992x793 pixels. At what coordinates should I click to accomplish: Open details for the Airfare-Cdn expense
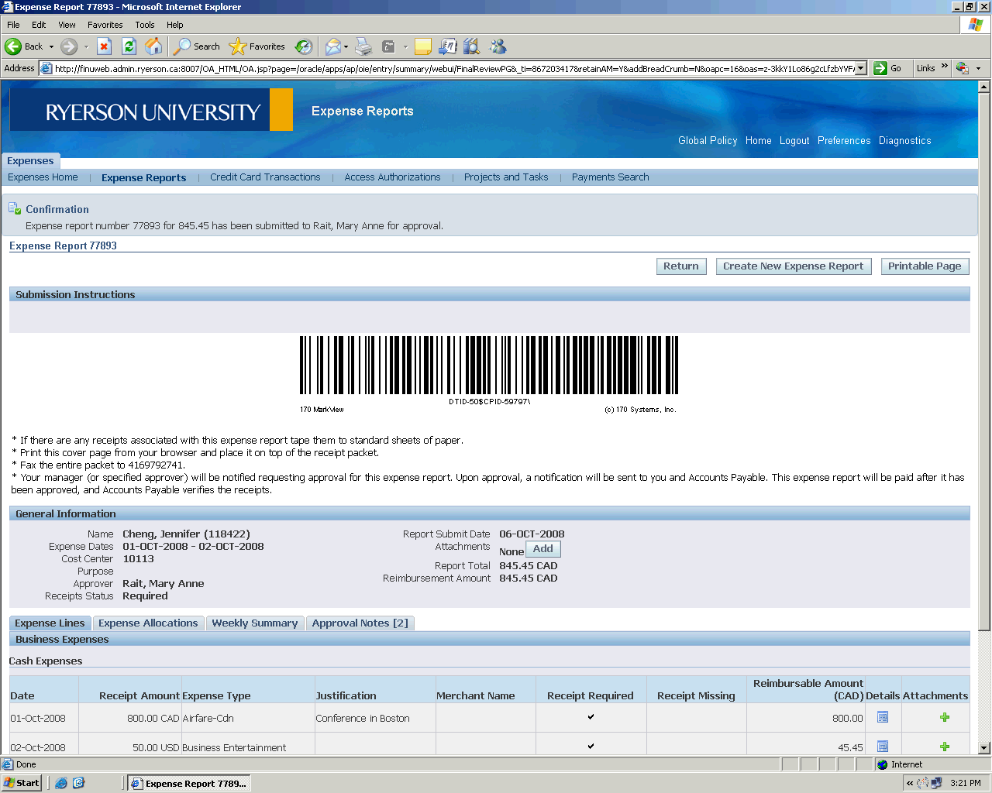pyautogui.click(x=882, y=718)
